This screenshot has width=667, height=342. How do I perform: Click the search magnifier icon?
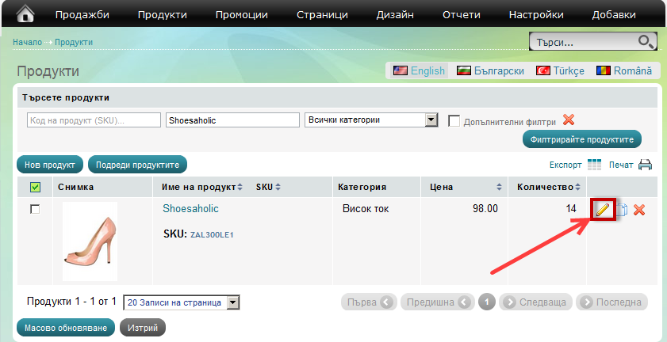[646, 42]
